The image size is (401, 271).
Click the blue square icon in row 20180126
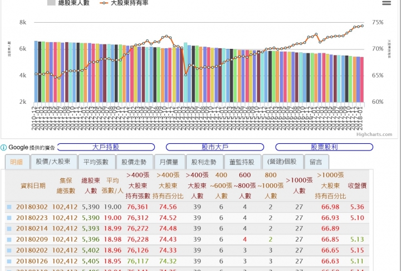(9, 262)
